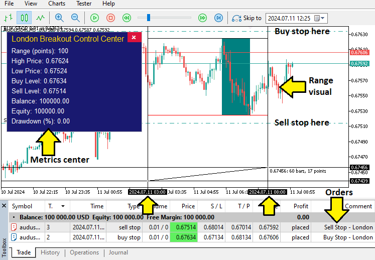Viewport: 375px width, 260px height.
Task: Open the File menu
Action: pos(9,4)
